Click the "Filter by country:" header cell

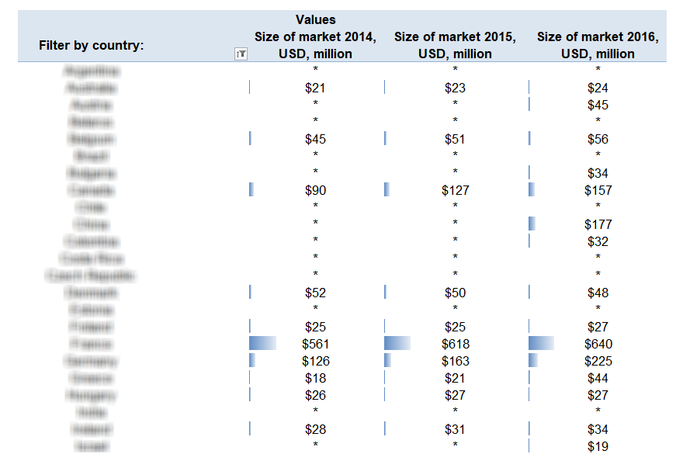(92, 46)
